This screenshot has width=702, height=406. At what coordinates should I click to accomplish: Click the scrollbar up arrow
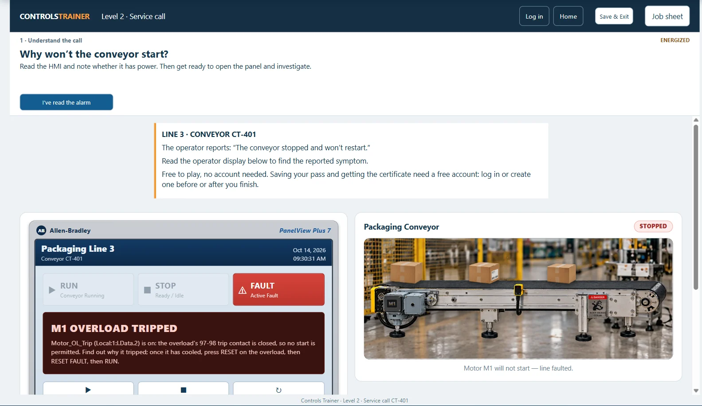(696, 120)
